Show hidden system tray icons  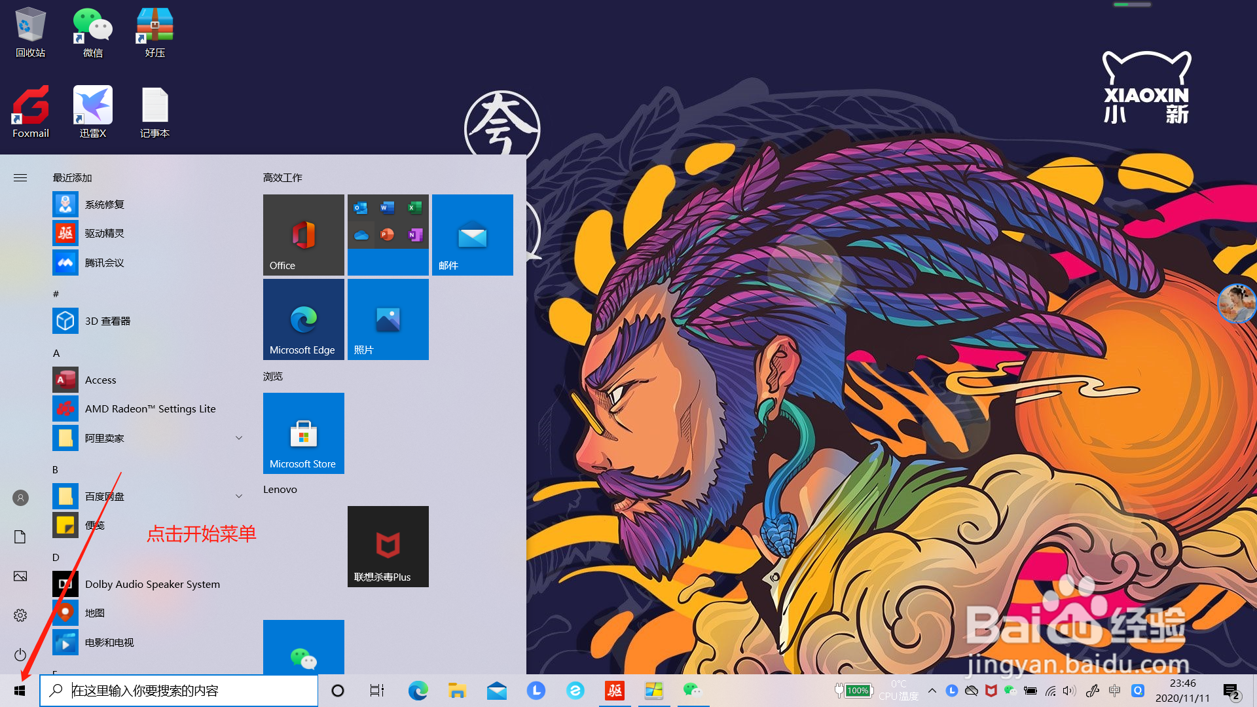[x=932, y=691]
